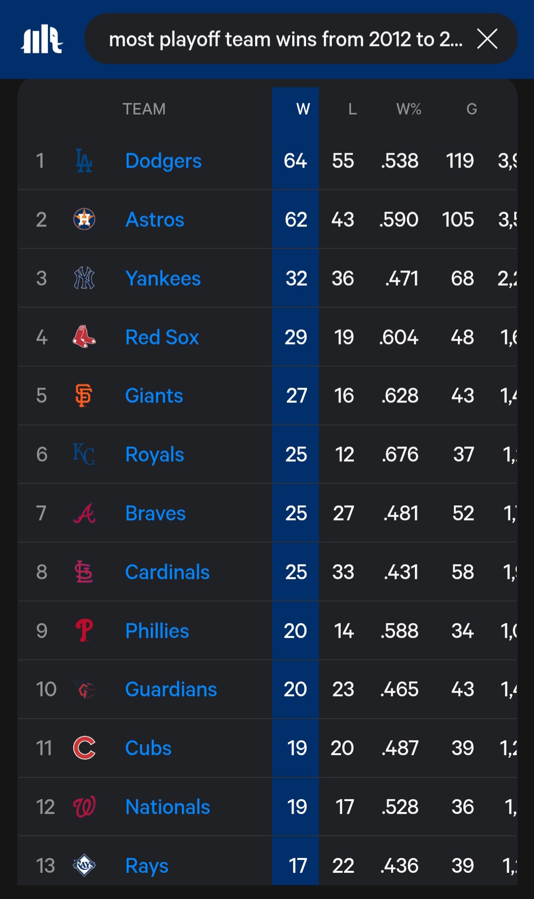This screenshot has width=534, height=899.
Task: Open the Phillies team link
Action: pyautogui.click(x=157, y=630)
